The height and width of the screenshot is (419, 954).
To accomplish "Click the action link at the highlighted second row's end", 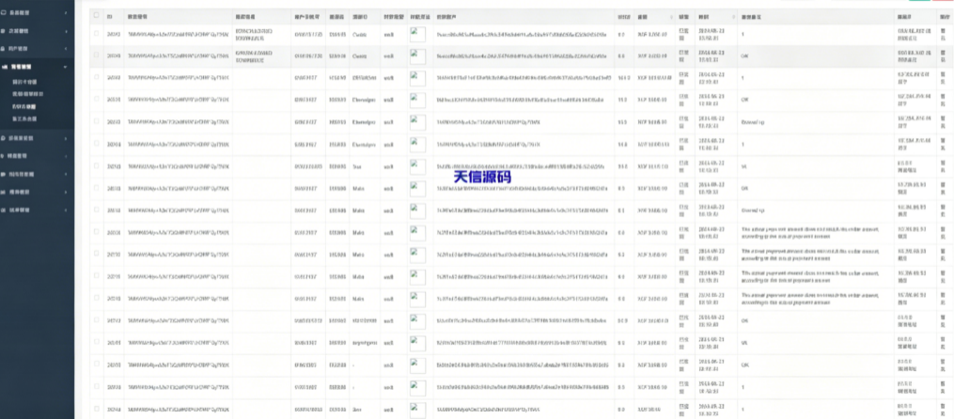I will coord(943,55).
